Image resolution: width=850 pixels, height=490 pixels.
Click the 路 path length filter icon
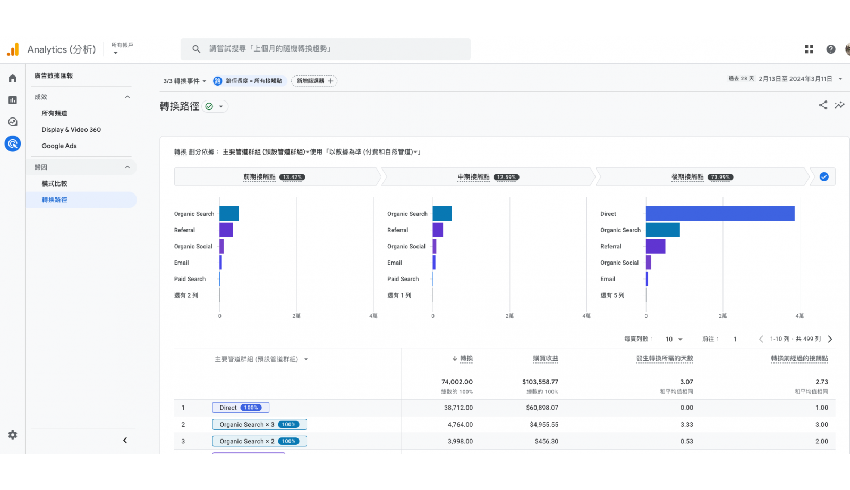pyautogui.click(x=218, y=81)
